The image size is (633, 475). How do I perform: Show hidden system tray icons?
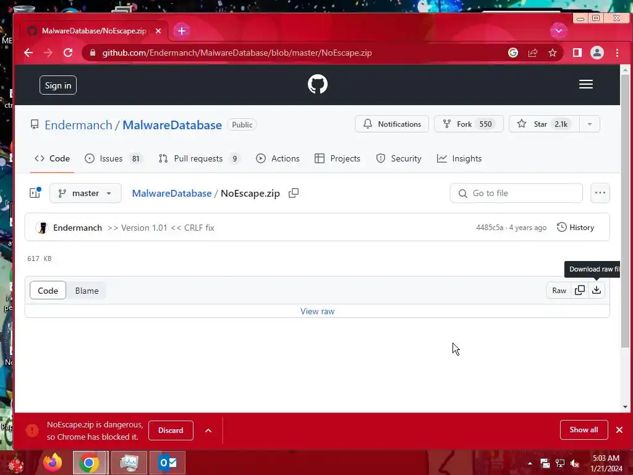(x=530, y=463)
